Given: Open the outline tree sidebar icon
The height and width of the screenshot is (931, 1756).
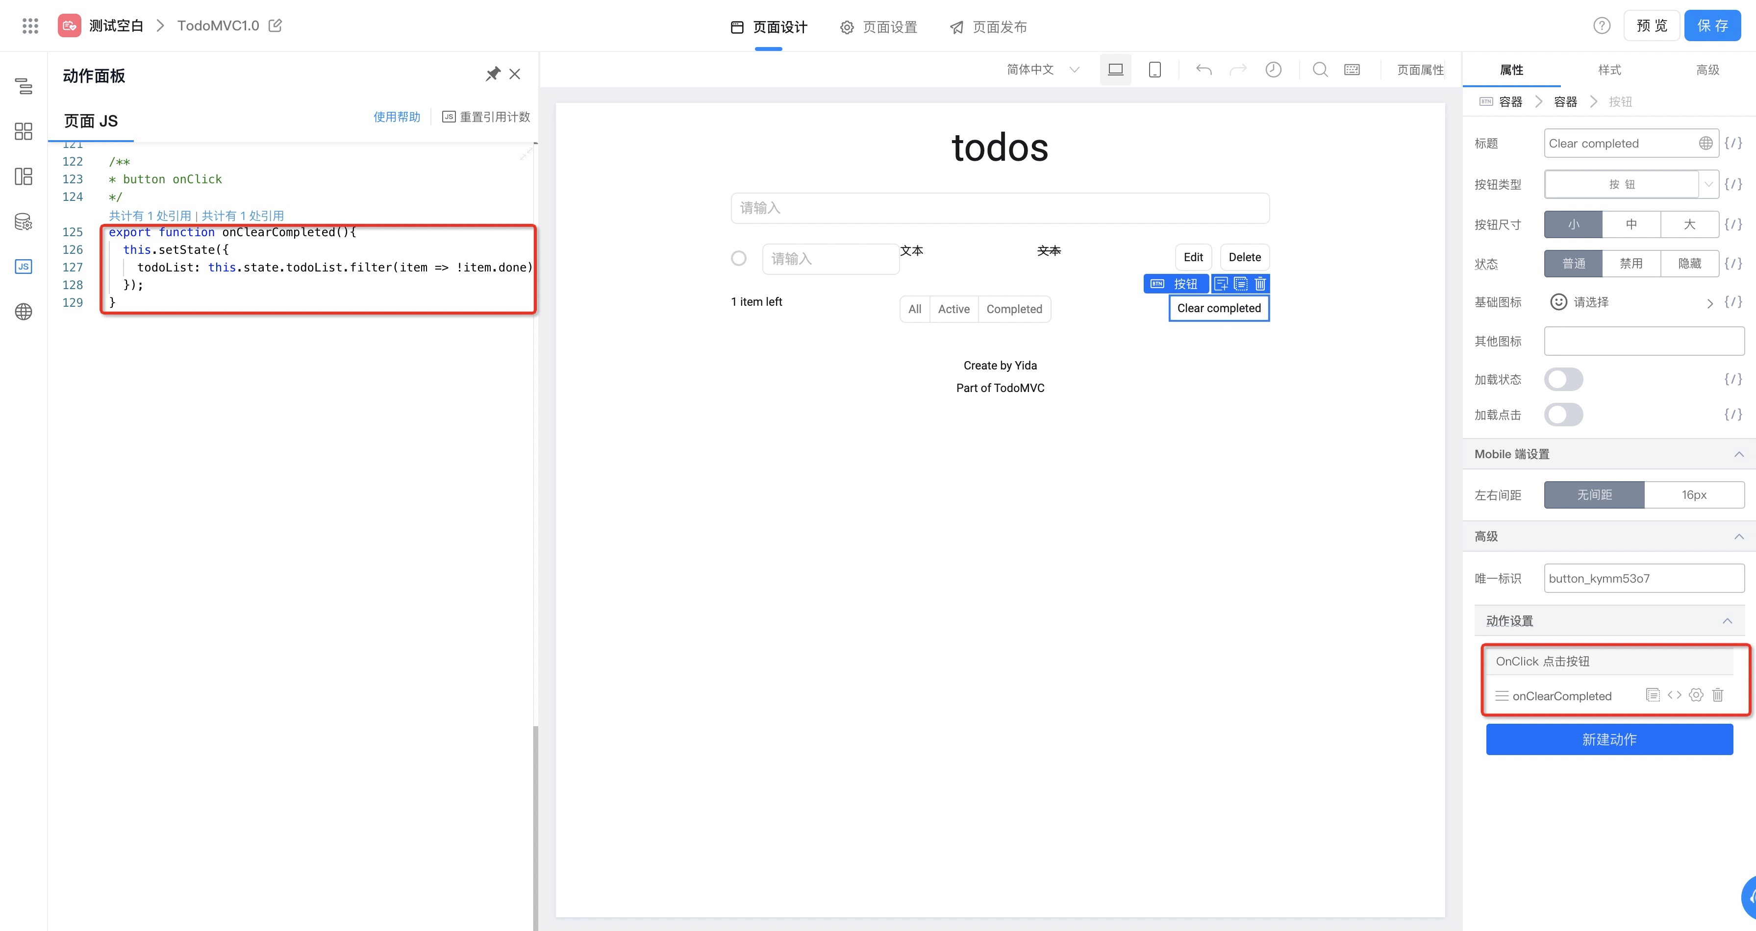Looking at the screenshot, I should coord(23,87).
